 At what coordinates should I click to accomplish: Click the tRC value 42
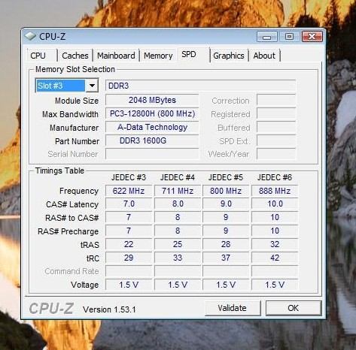275,258
